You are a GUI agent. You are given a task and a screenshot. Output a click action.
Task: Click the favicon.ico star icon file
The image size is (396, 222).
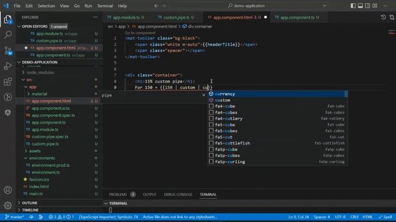pos(25,179)
